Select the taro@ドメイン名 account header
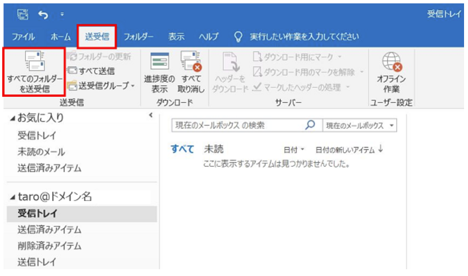The width and height of the screenshot is (468, 276). [55, 197]
